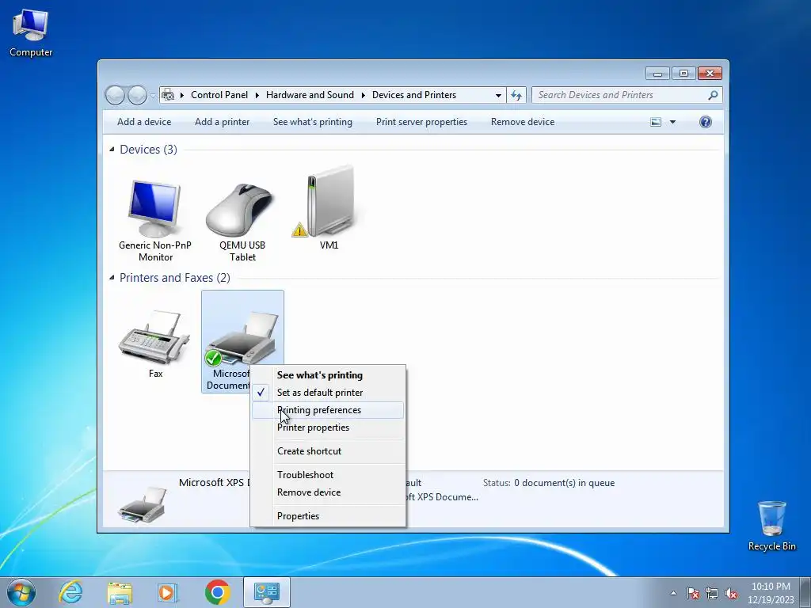811x608 pixels.
Task: Click Add a device toolbar button
Action: tap(144, 122)
